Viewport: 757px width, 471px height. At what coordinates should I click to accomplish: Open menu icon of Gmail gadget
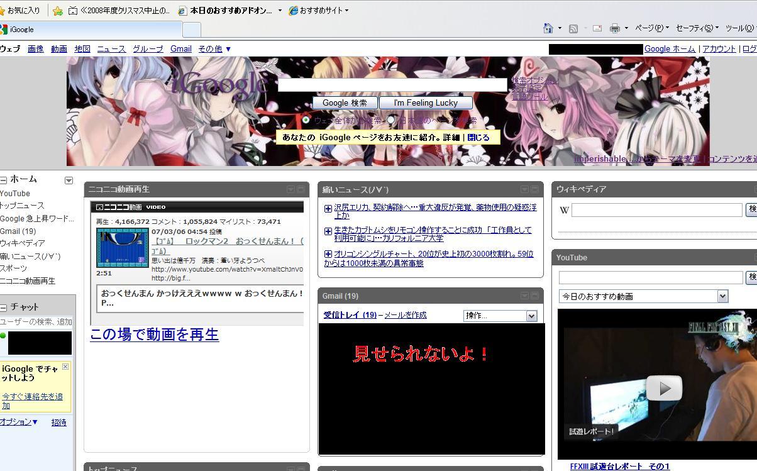point(524,296)
